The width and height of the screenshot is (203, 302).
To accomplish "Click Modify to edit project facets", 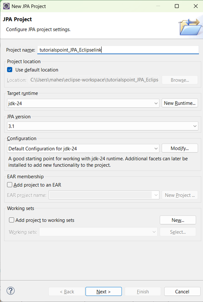I will click(180, 148).
